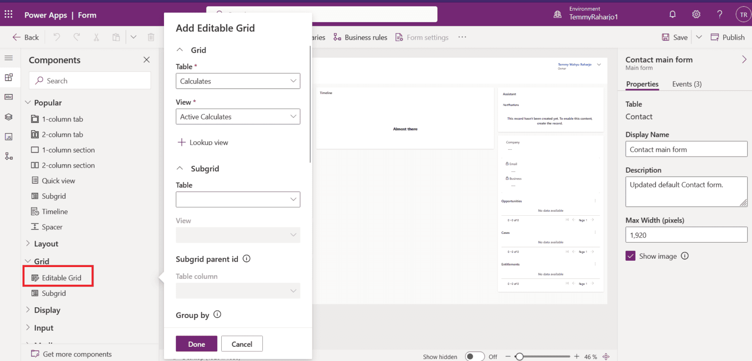
Task: Collapse the Grid section in Add Editable Grid
Action: [x=180, y=49]
